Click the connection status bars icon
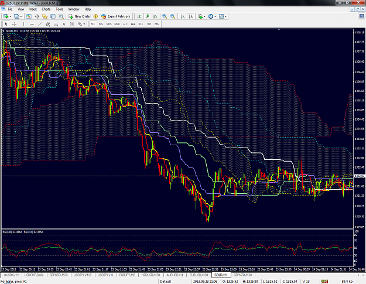Image resolution: width=366 pixels, height=284 pixels. coord(324,282)
